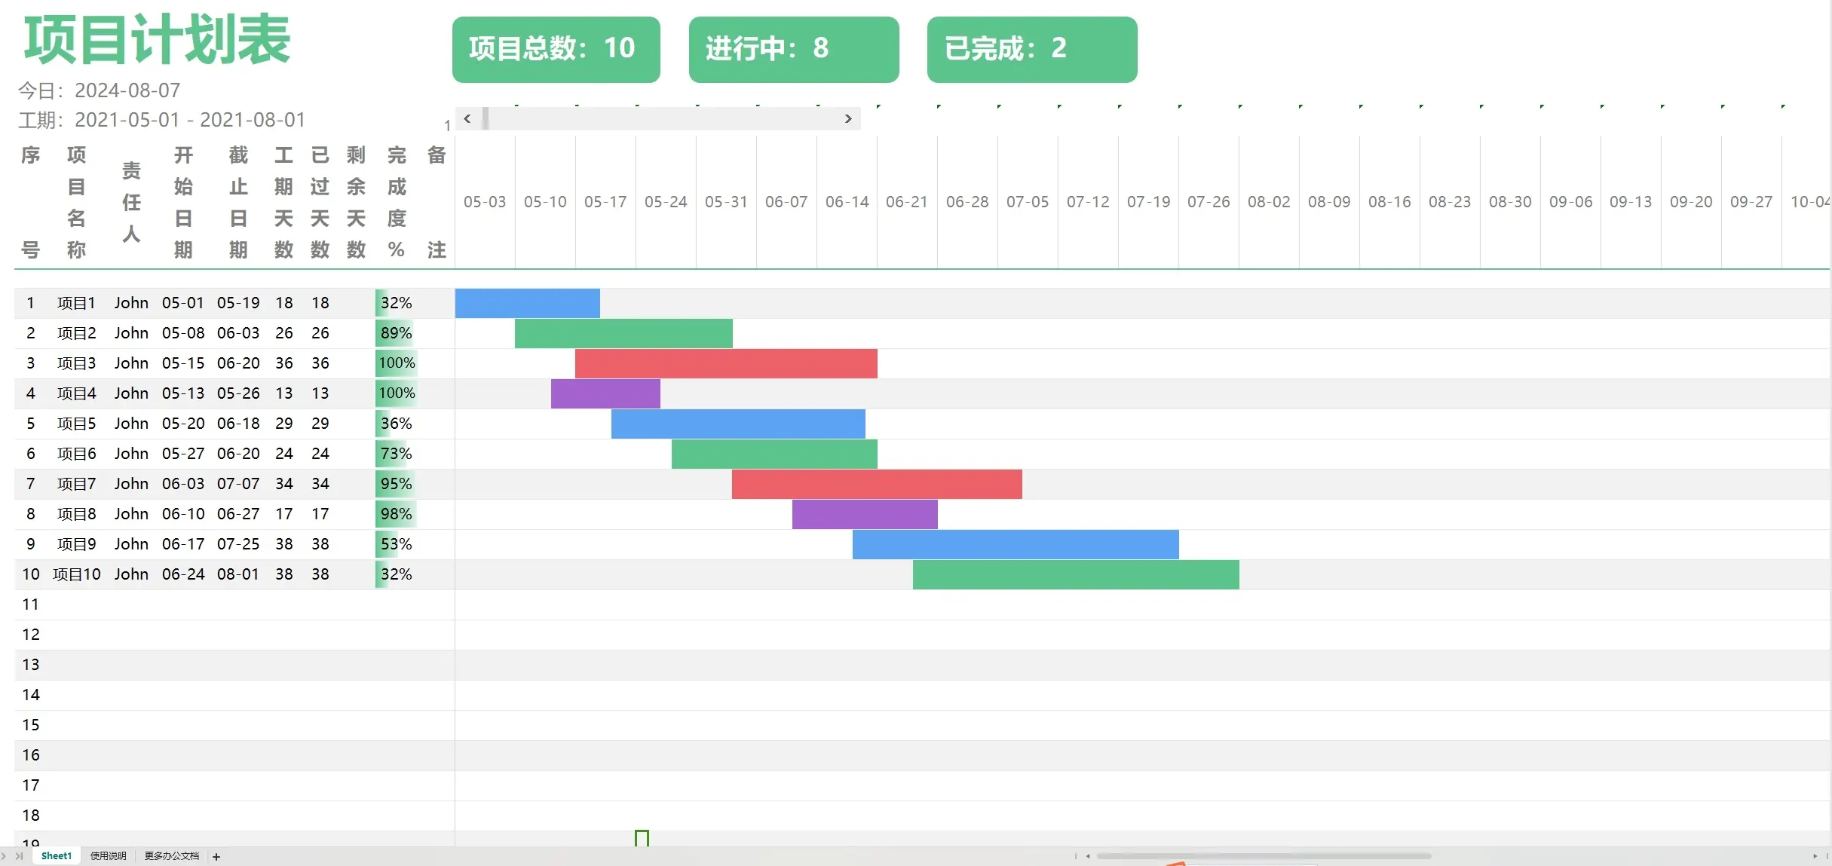Click the bottom horizontal scrollbar left arrow

[1088, 856]
